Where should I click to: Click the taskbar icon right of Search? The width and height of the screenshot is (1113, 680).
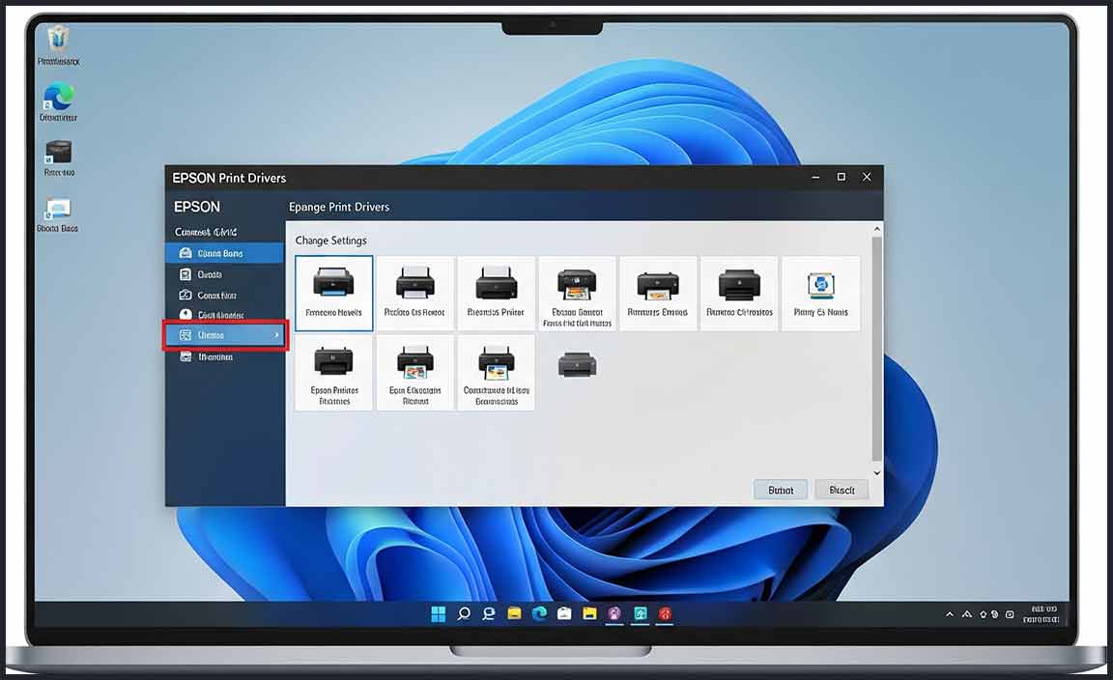pos(488,614)
